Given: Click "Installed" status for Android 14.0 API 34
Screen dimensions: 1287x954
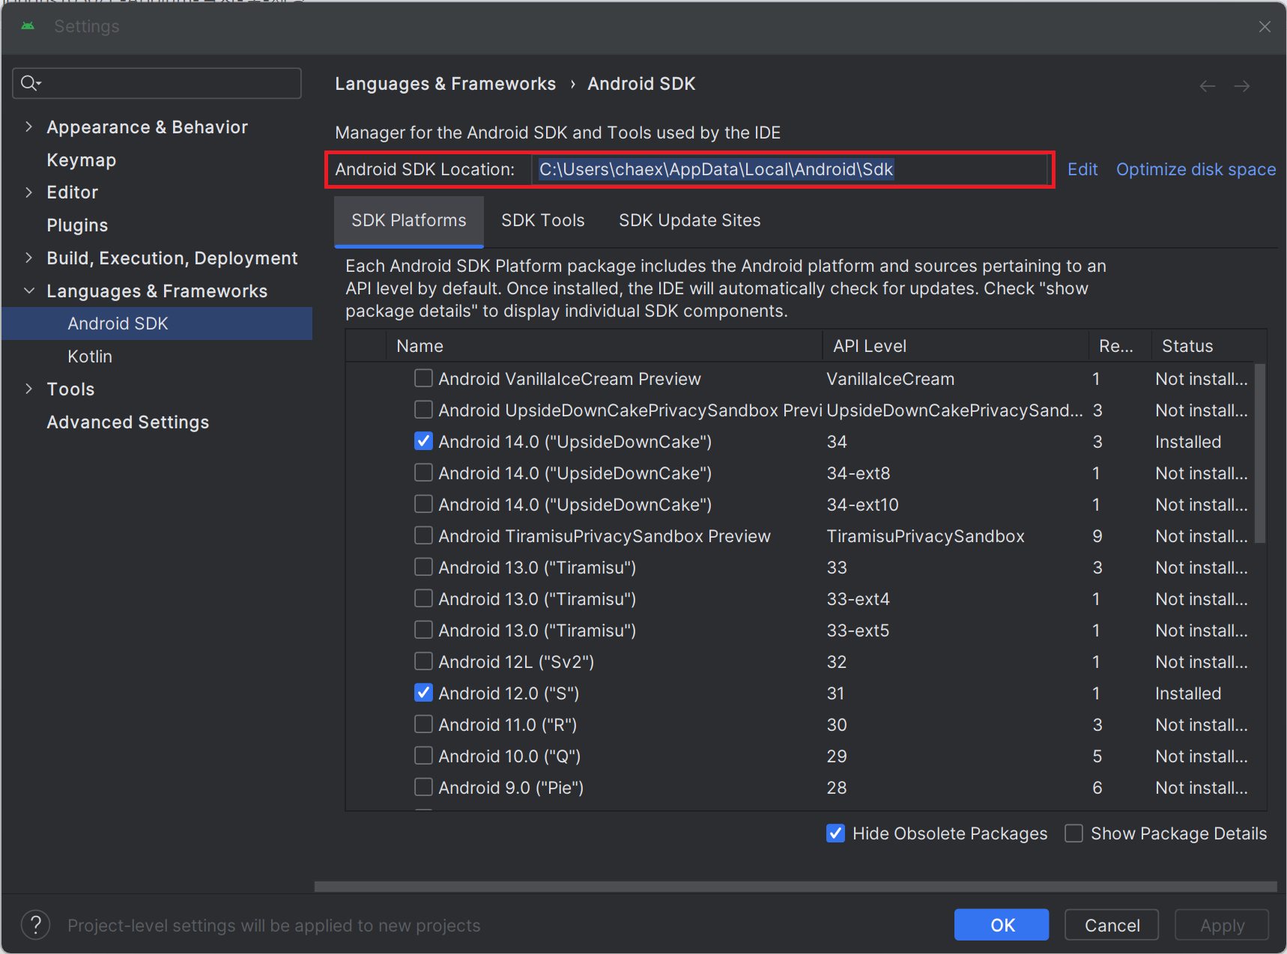Looking at the screenshot, I should click(1188, 442).
